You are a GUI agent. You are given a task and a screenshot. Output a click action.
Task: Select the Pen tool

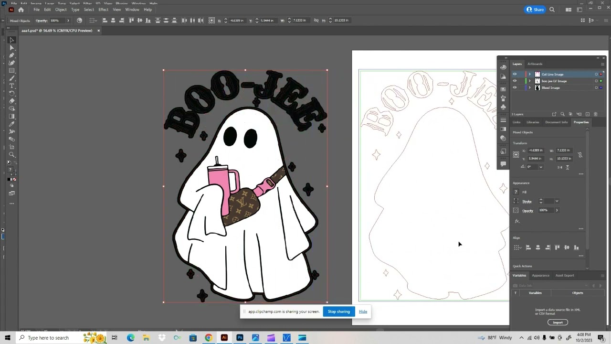12,55
